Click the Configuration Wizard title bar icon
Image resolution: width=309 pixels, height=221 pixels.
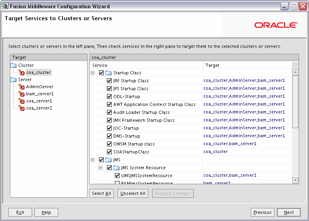[5, 6]
